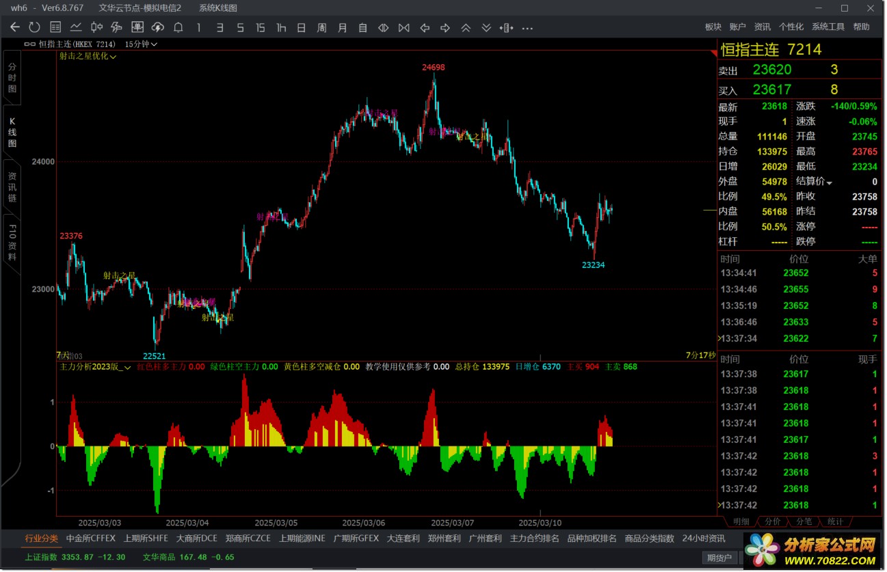Select the 1h period toolbar button
887x572 pixels.
point(281,28)
